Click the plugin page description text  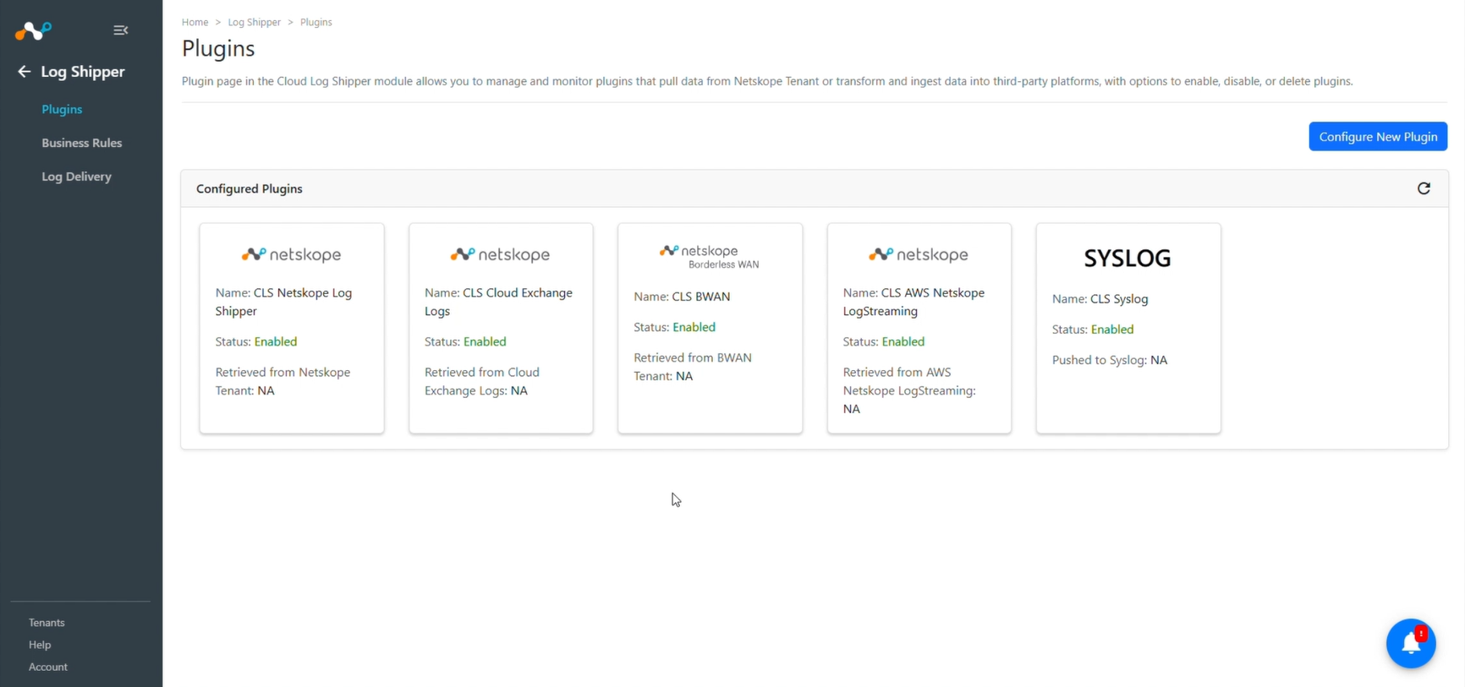[767, 81]
